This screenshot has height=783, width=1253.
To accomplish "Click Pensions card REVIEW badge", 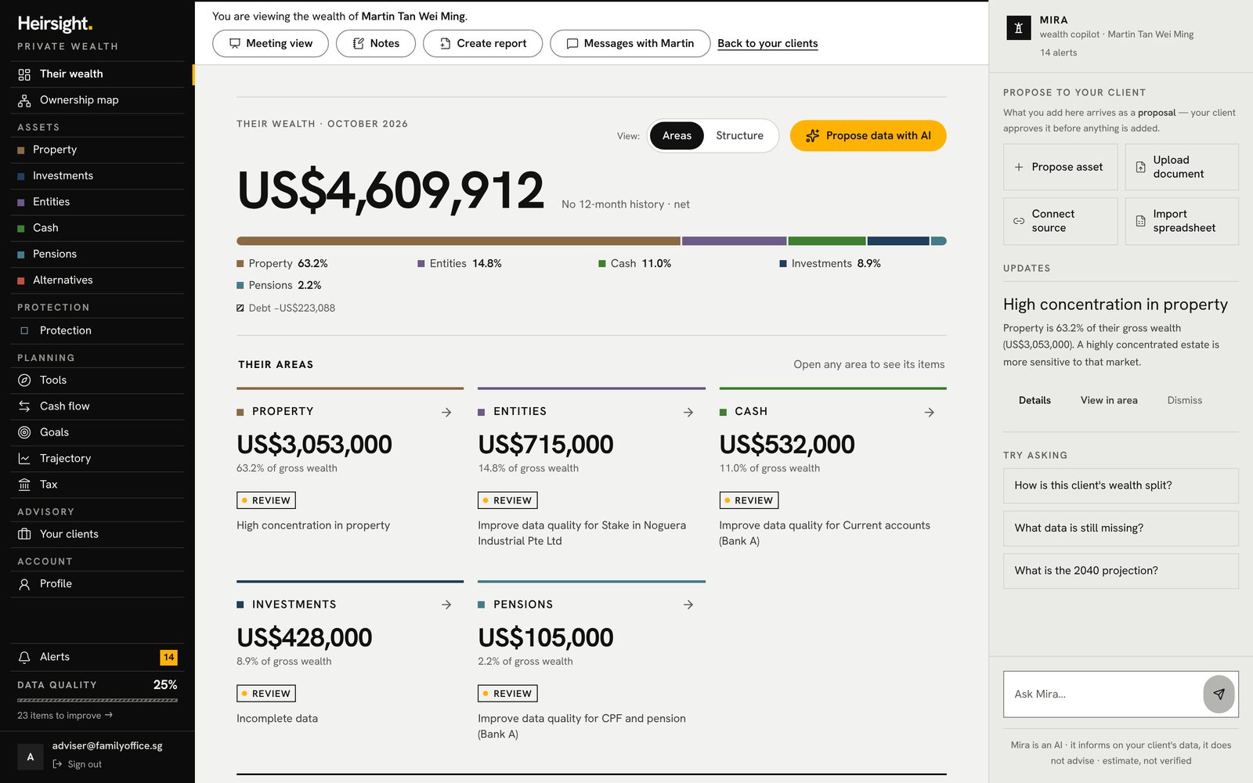I will tap(507, 694).
